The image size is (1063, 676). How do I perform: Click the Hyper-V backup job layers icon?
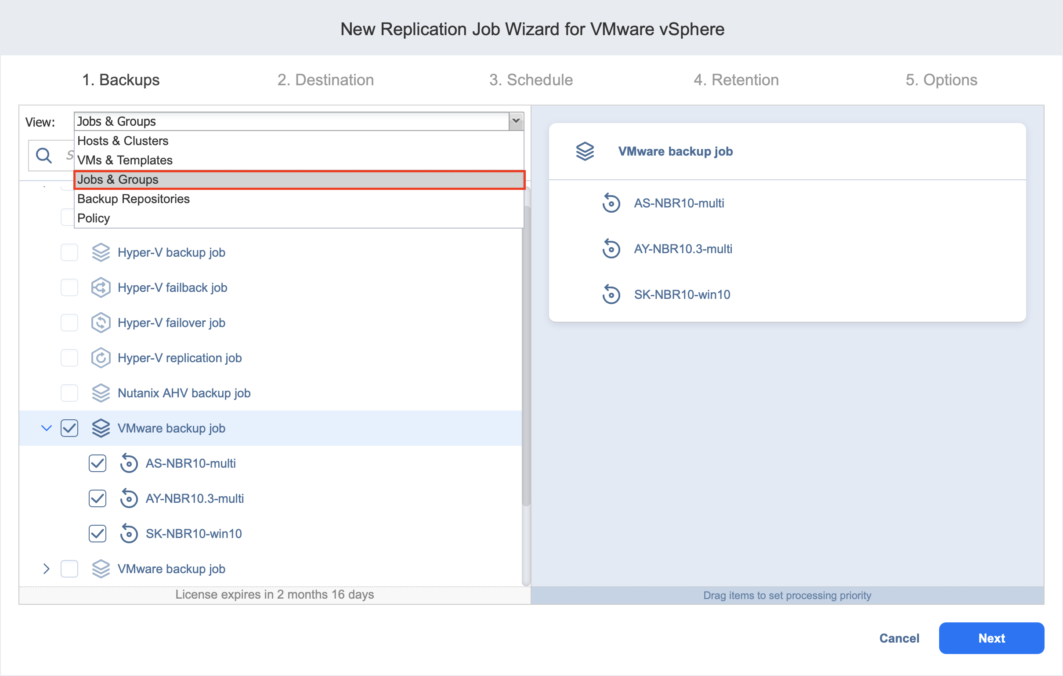tap(101, 252)
